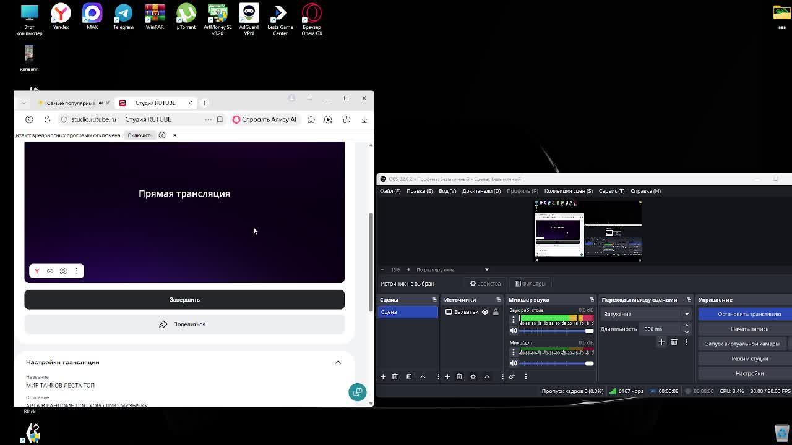Increase transition duration with up arrow
Screen dimensions: 792x445
click(x=686, y=326)
